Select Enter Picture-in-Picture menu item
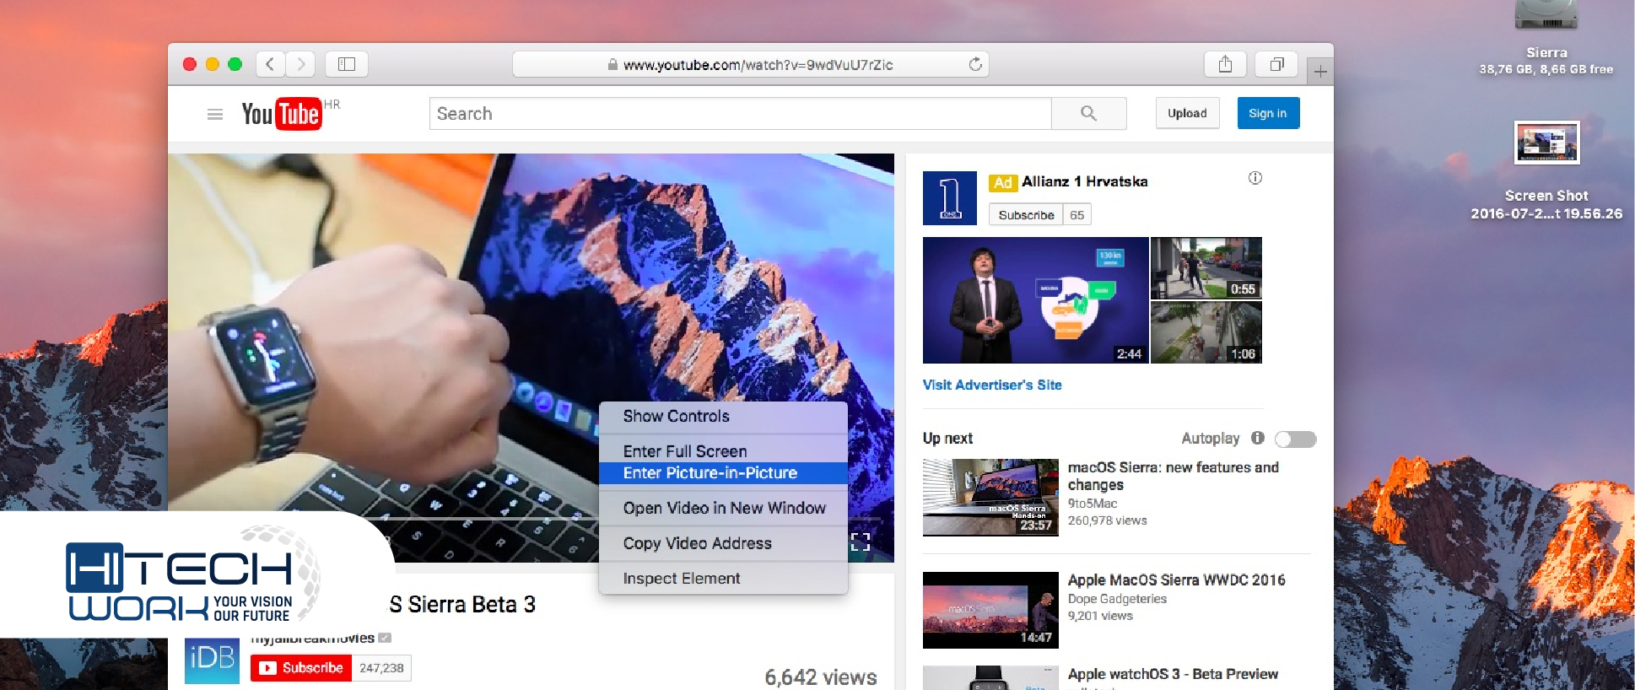This screenshot has width=1635, height=690. click(723, 473)
